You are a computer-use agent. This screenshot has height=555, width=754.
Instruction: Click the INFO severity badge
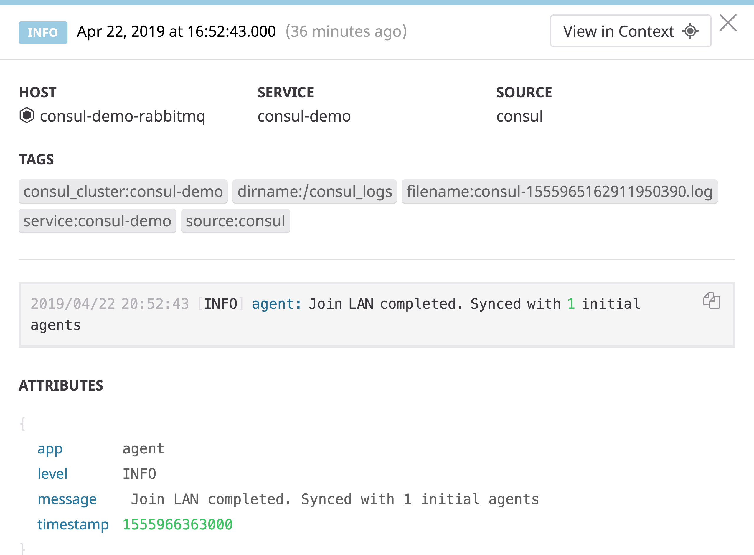tap(42, 32)
